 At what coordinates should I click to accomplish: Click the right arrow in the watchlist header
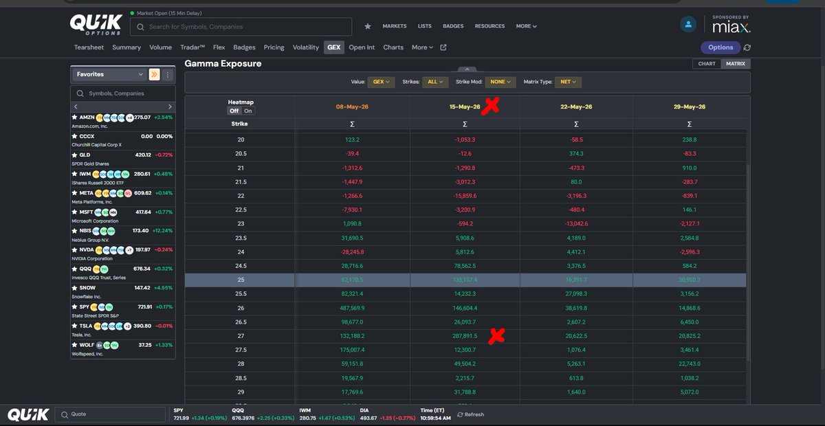tap(170, 106)
